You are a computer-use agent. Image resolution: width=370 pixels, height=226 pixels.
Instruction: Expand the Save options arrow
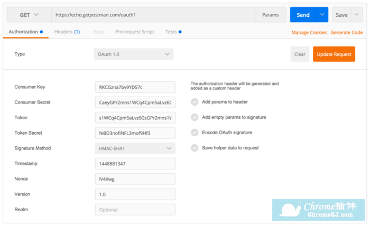(357, 15)
